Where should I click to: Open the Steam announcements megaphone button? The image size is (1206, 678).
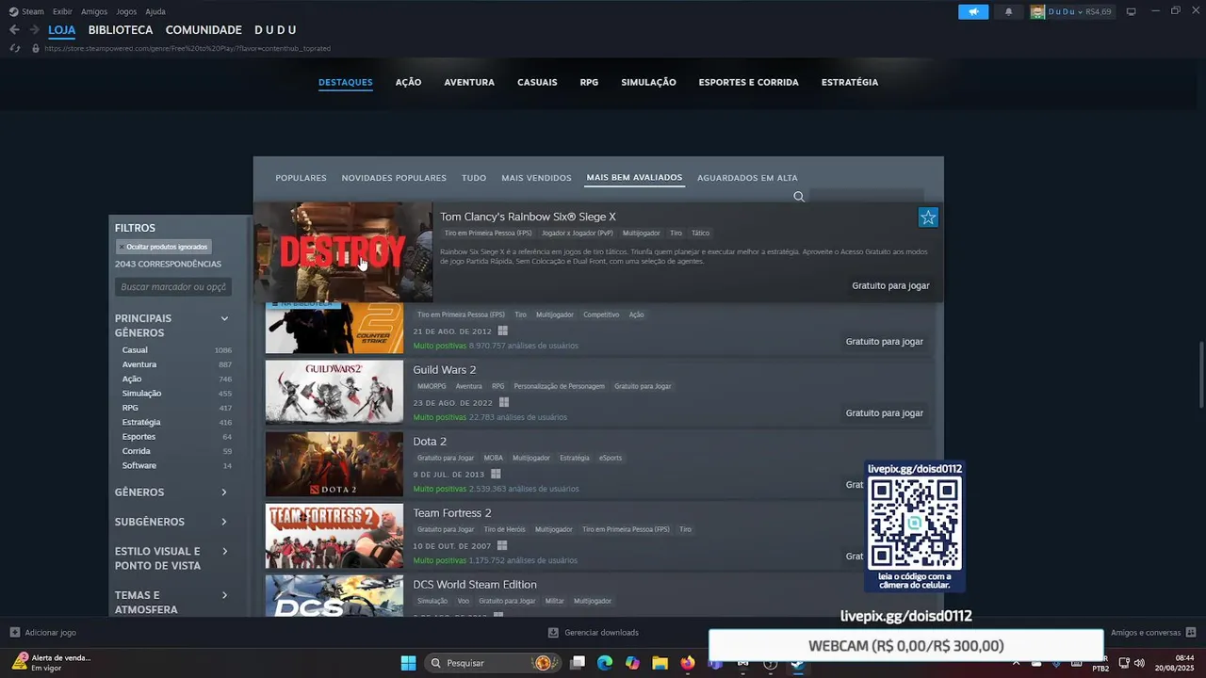pyautogui.click(x=973, y=11)
